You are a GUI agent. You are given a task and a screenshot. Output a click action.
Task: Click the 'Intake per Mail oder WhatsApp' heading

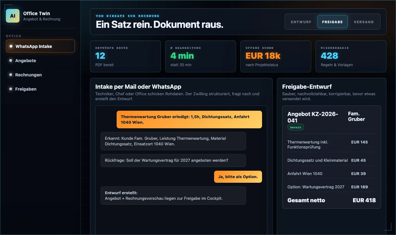138,87
